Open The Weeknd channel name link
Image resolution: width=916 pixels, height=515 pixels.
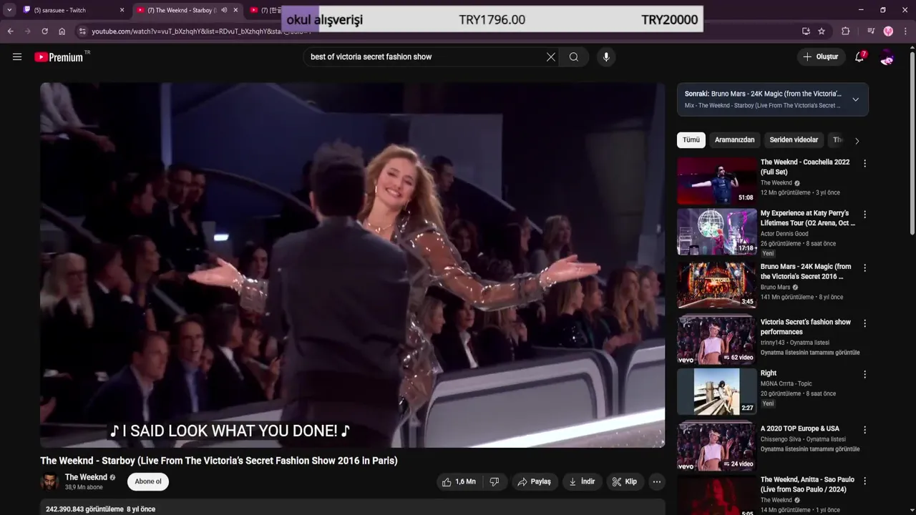(86, 477)
